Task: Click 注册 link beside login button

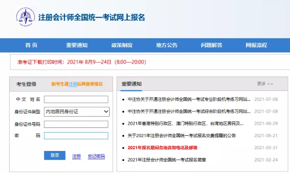Action: click(76, 156)
